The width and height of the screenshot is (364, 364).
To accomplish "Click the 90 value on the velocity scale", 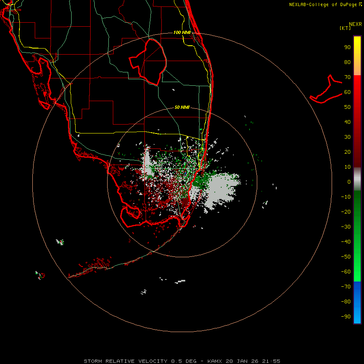I will (347, 47).
